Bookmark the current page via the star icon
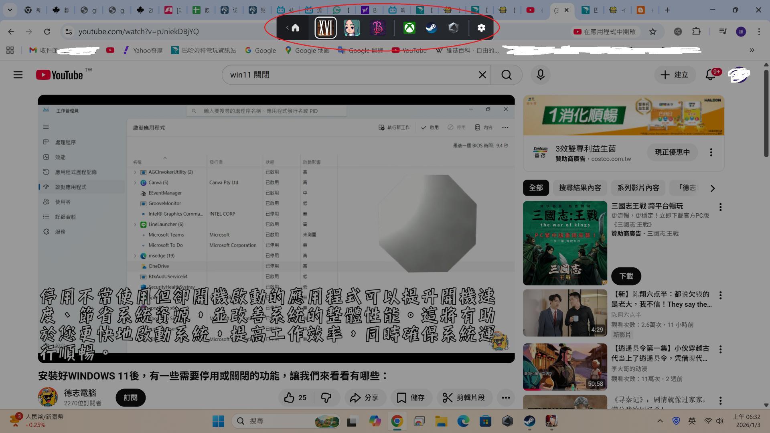The image size is (770, 433). coord(652,31)
